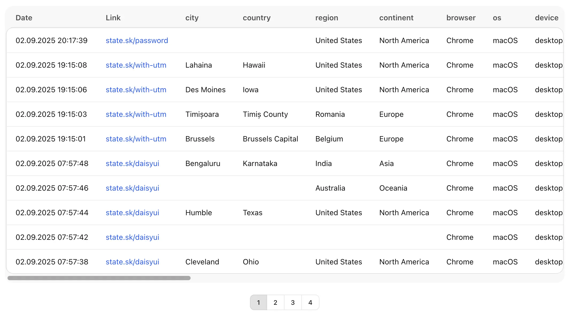This screenshot has height=316, width=570.
Task: Click the Lahaina city cell
Action: click(x=199, y=65)
